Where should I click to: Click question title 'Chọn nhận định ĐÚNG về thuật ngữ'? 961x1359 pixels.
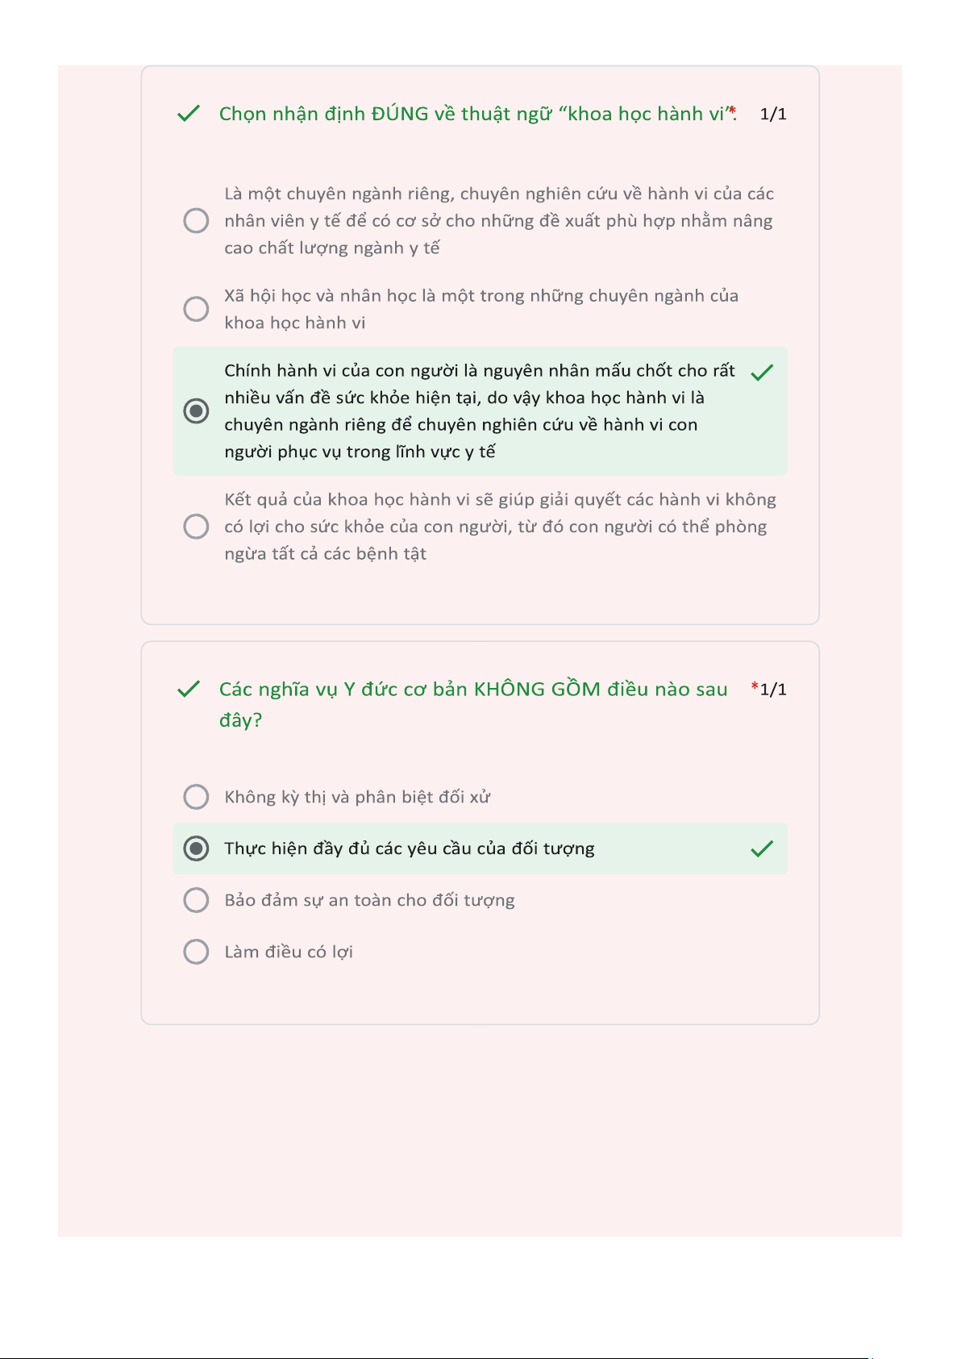(472, 114)
